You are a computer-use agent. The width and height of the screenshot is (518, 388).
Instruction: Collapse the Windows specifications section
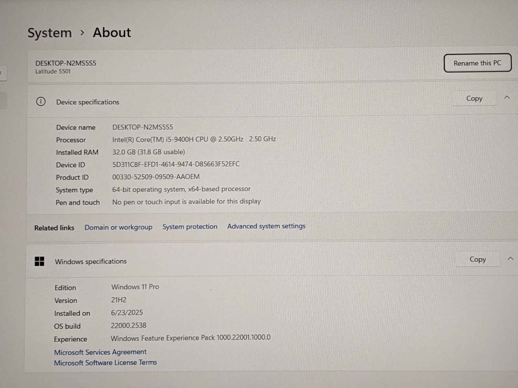pos(511,258)
